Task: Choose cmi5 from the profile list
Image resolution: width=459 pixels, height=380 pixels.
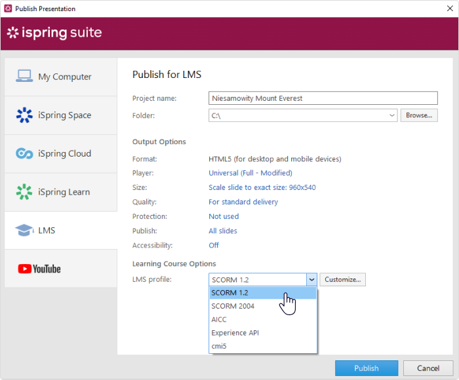Action: 263,346
